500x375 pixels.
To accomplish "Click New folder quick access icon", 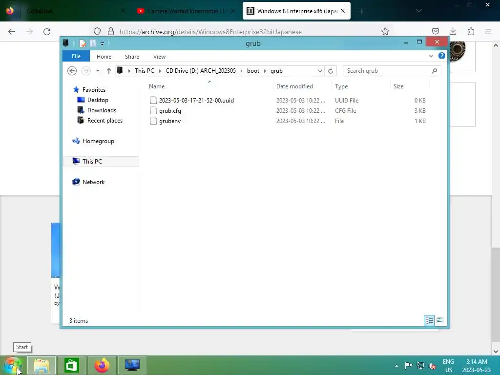I will point(93,43).
